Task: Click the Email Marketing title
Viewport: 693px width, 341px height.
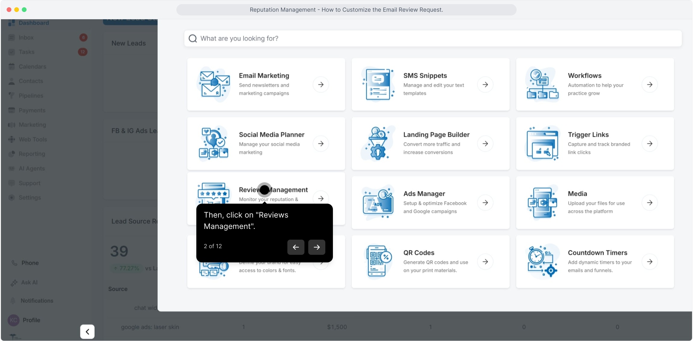Action: [264, 76]
